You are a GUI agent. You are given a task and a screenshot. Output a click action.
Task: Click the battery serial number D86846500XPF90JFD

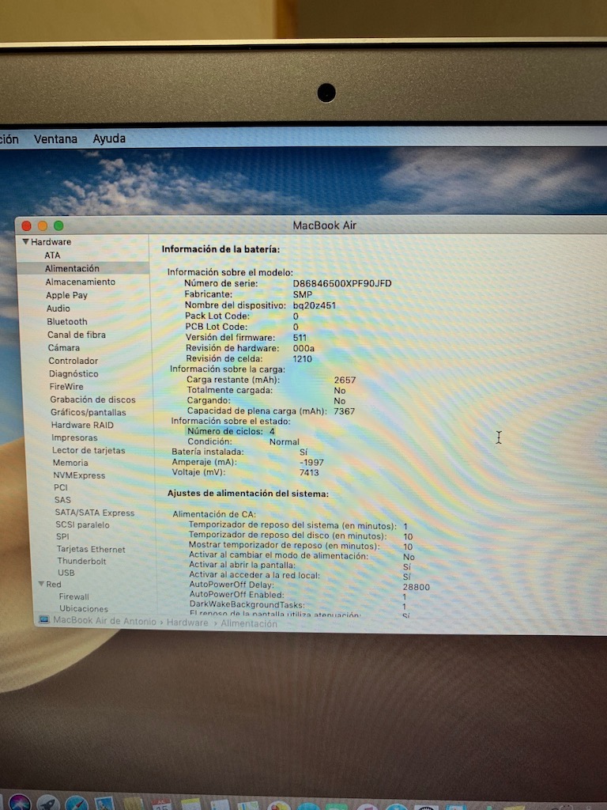pyautogui.click(x=342, y=283)
